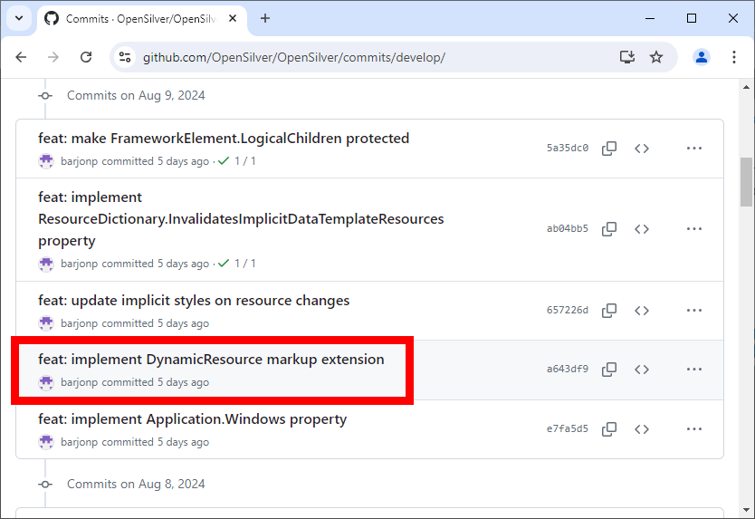Open more options for commit 5a35dc0
Viewport: 755px width, 519px height.
[x=693, y=149]
